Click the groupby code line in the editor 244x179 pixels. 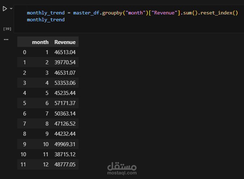132,13
